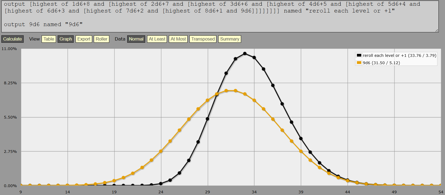Click the x-axis label "49"
This screenshot has height=195, width=445.
tap(394, 192)
